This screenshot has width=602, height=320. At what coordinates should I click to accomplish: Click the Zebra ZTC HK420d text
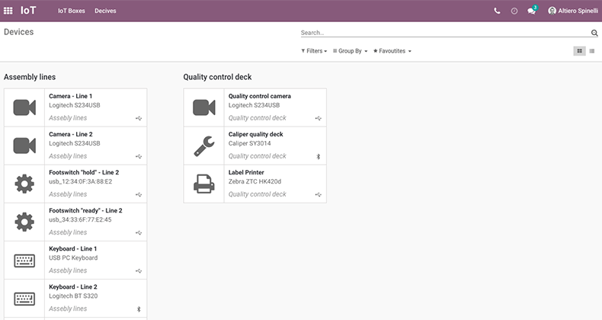255,181
